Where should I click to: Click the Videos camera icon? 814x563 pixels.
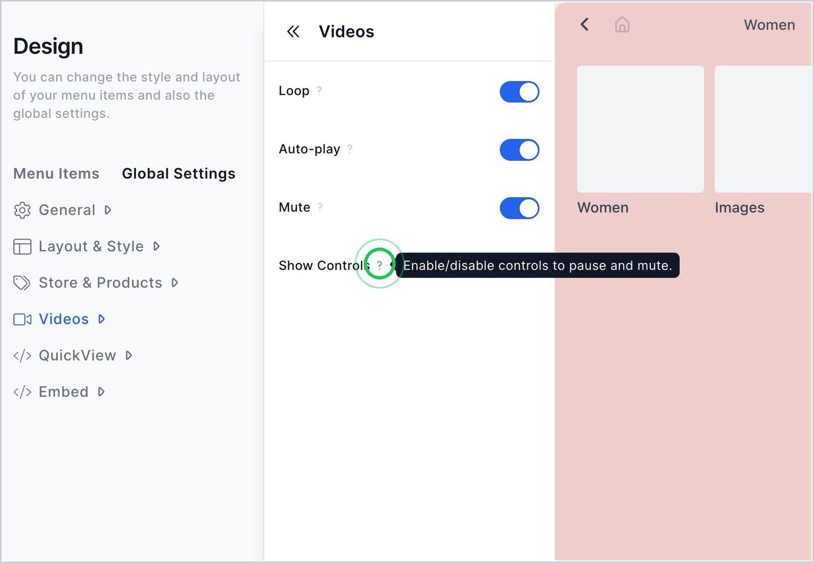22,319
